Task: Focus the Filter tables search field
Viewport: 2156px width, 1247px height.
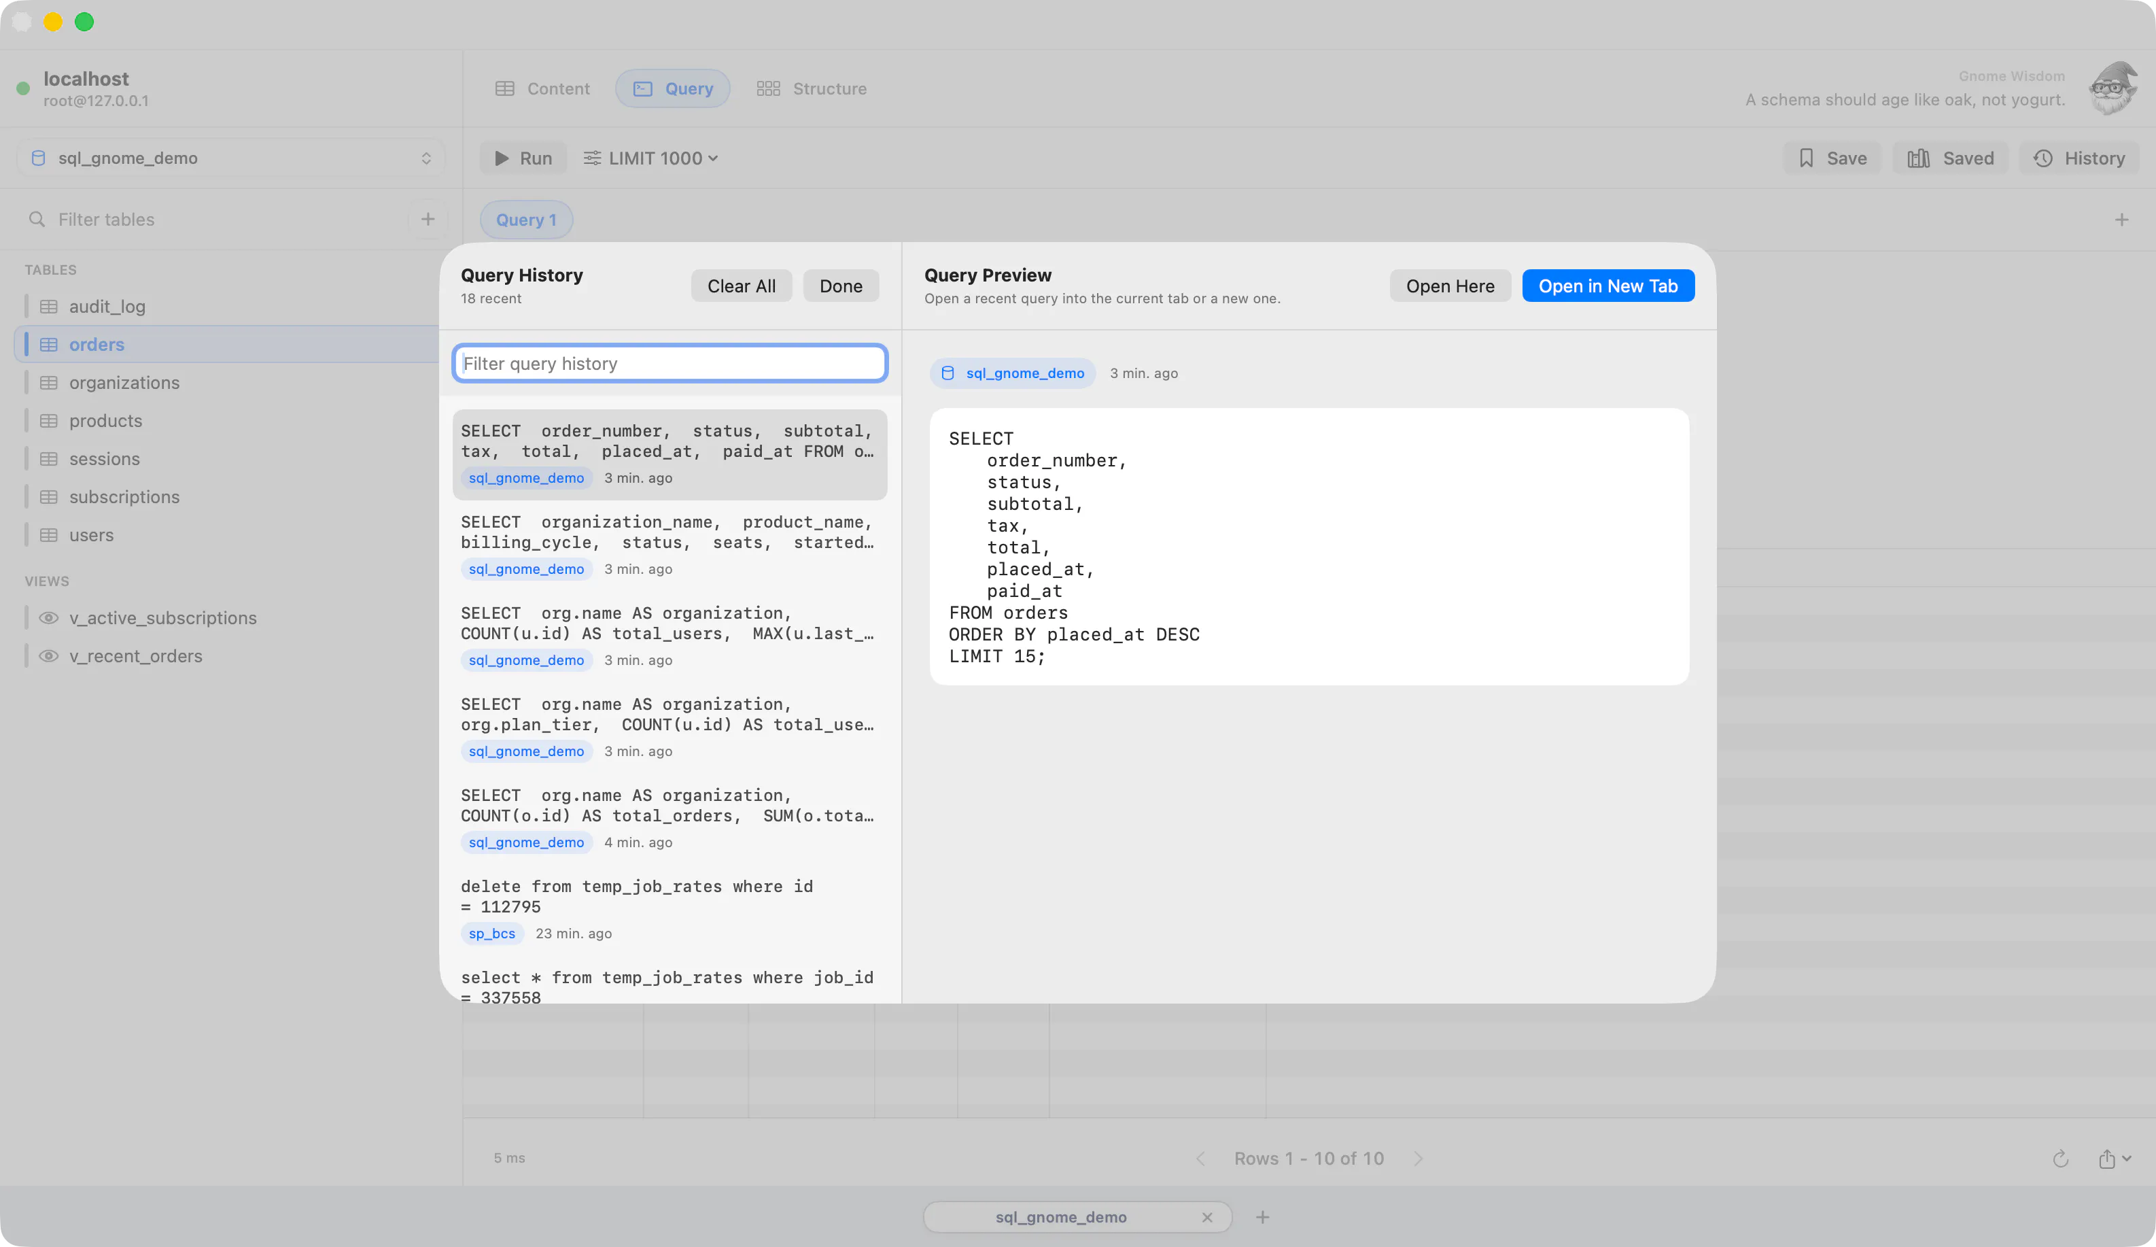Action: point(214,220)
